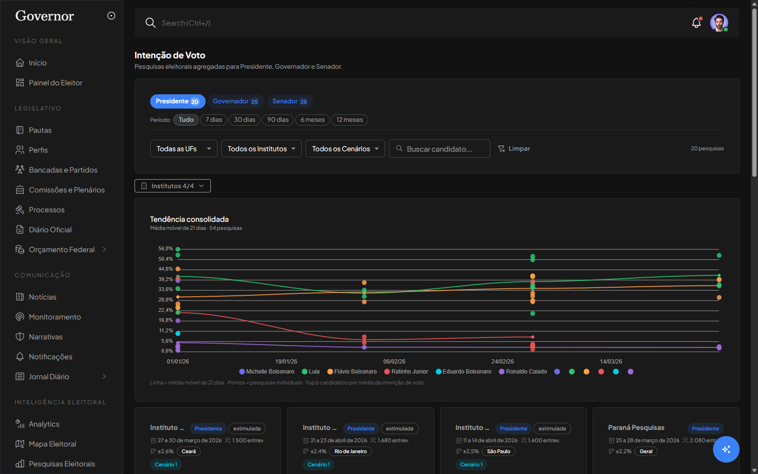Screen dimensions: 758x474
Task: Select the 7 dias period filter
Action: pos(214,120)
